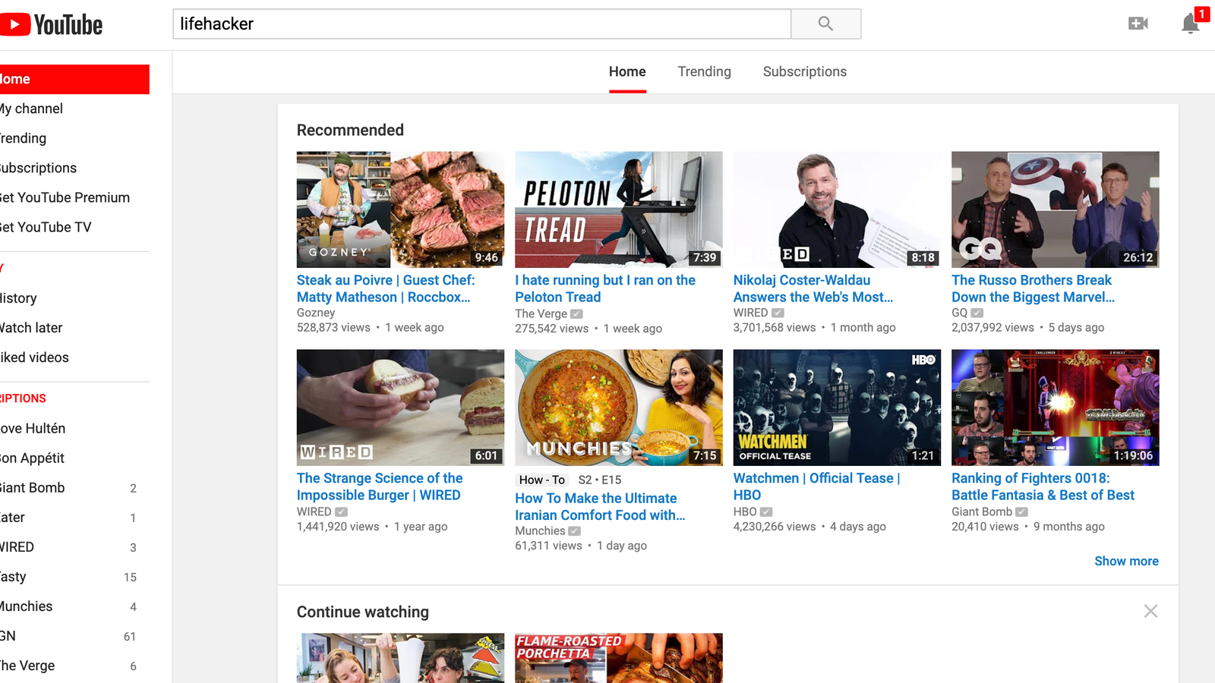Screen dimensions: 1215x683
Task: Open the Nikolaj Coster-Waldau video thumbnail
Action: tap(837, 209)
